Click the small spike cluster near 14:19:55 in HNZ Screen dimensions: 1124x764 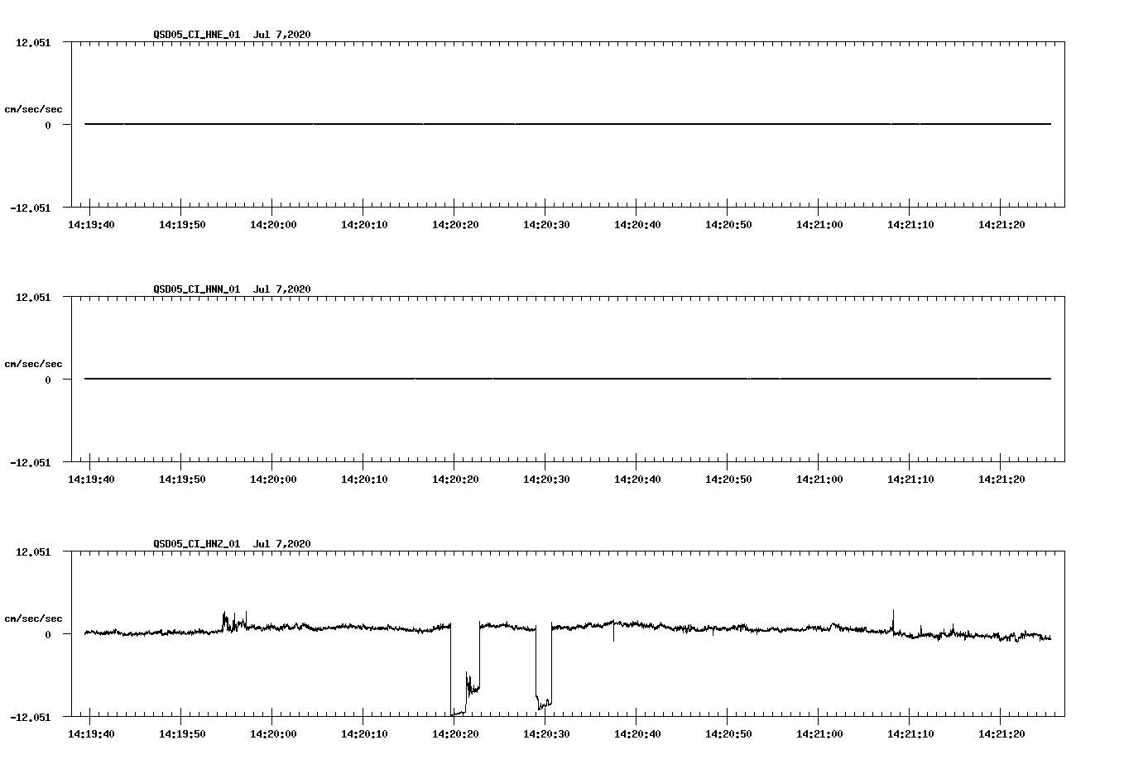tap(234, 622)
